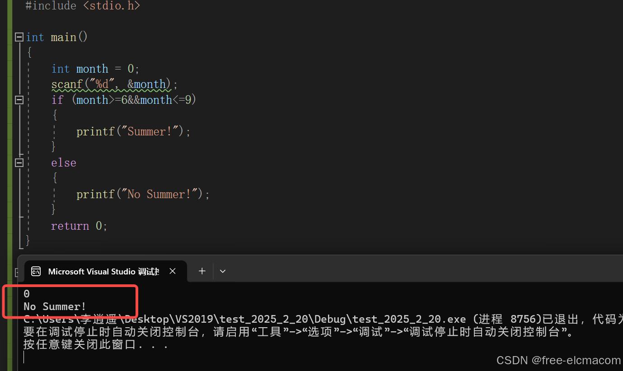The height and width of the screenshot is (371, 623).
Task: Select the printf("Summer!") statement
Action: point(132,131)
